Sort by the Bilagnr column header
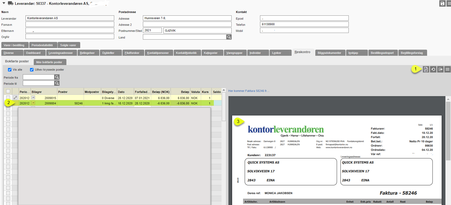This screenshot has height=205, width=451. pyautogui.click(x=44, y=92)
